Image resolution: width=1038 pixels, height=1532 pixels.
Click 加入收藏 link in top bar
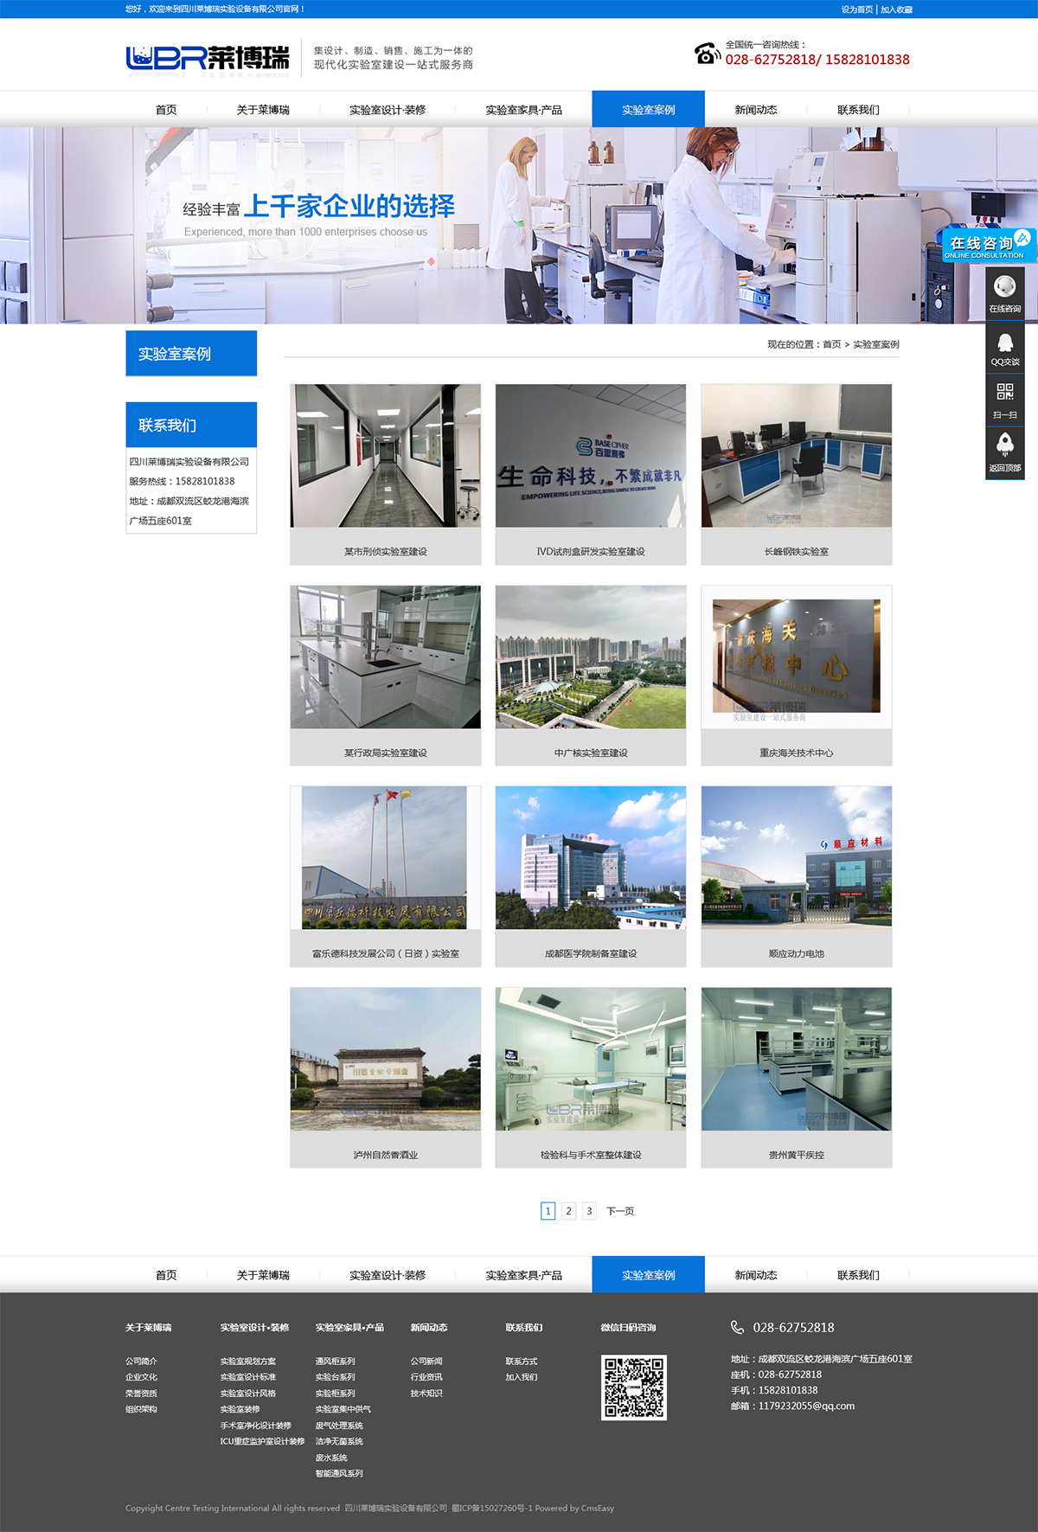pyautogui.click(x=896, y=10)
